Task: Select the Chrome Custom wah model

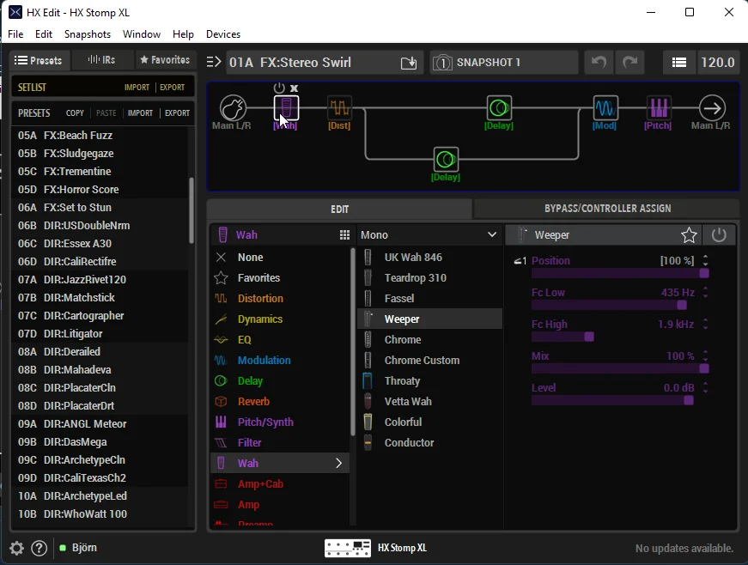Action: pos(429,360)
